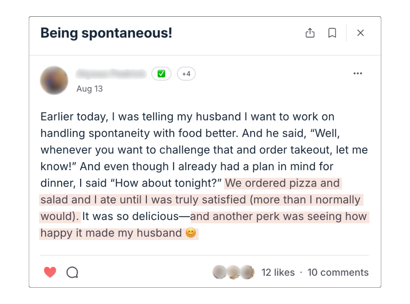Bookmark the Being spontaneous! post

pyautogui.click(x=332, y=33)
